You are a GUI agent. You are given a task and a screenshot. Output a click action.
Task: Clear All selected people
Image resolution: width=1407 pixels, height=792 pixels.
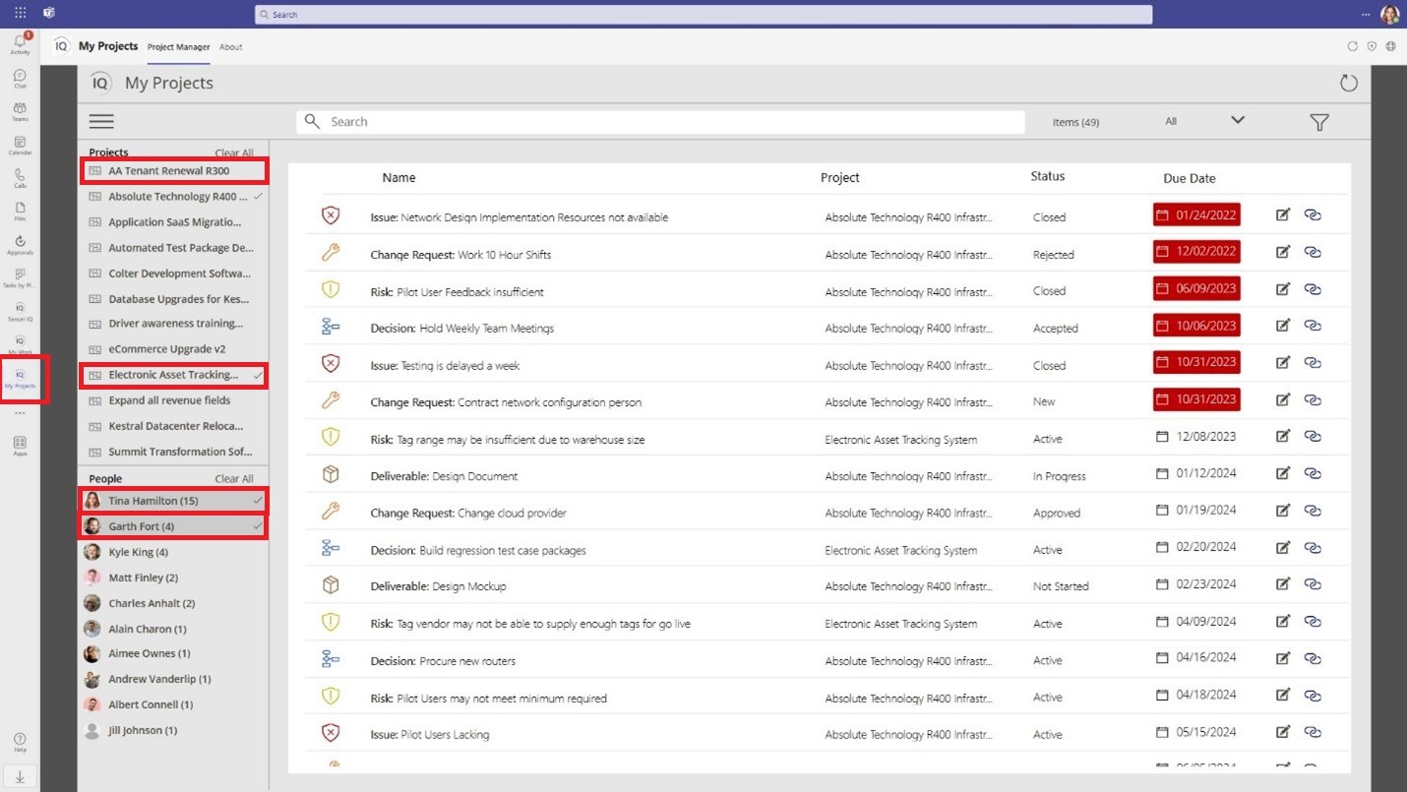234,479
